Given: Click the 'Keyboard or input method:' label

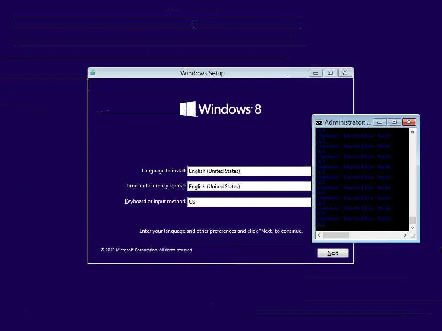Looking at the screenshot, I should (x=155, y=201).
